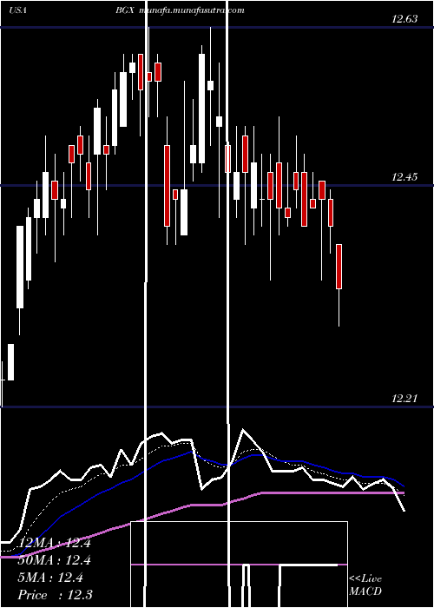Image resolution: width=434 pixels, height=608 pixels.
Task: Click the USA market label
Action: click(x=17, y=10)
